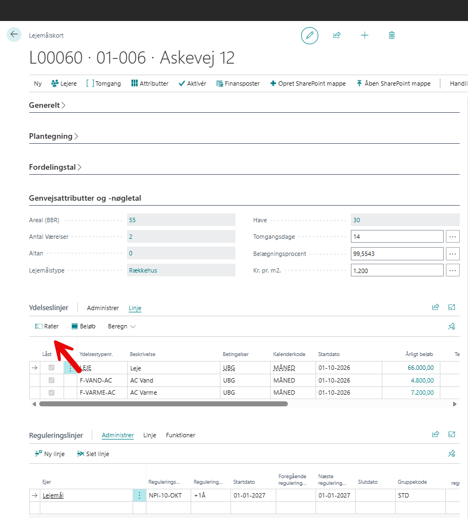Click Opret SharePoint mappe
The height and width of the screenshot is (518, 468).
(308, 83)
